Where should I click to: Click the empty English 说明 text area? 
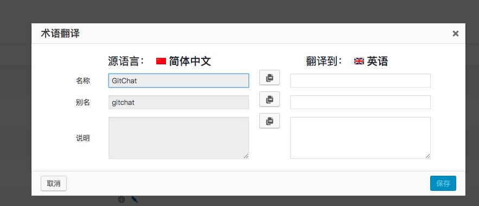[x=361, y=138]
